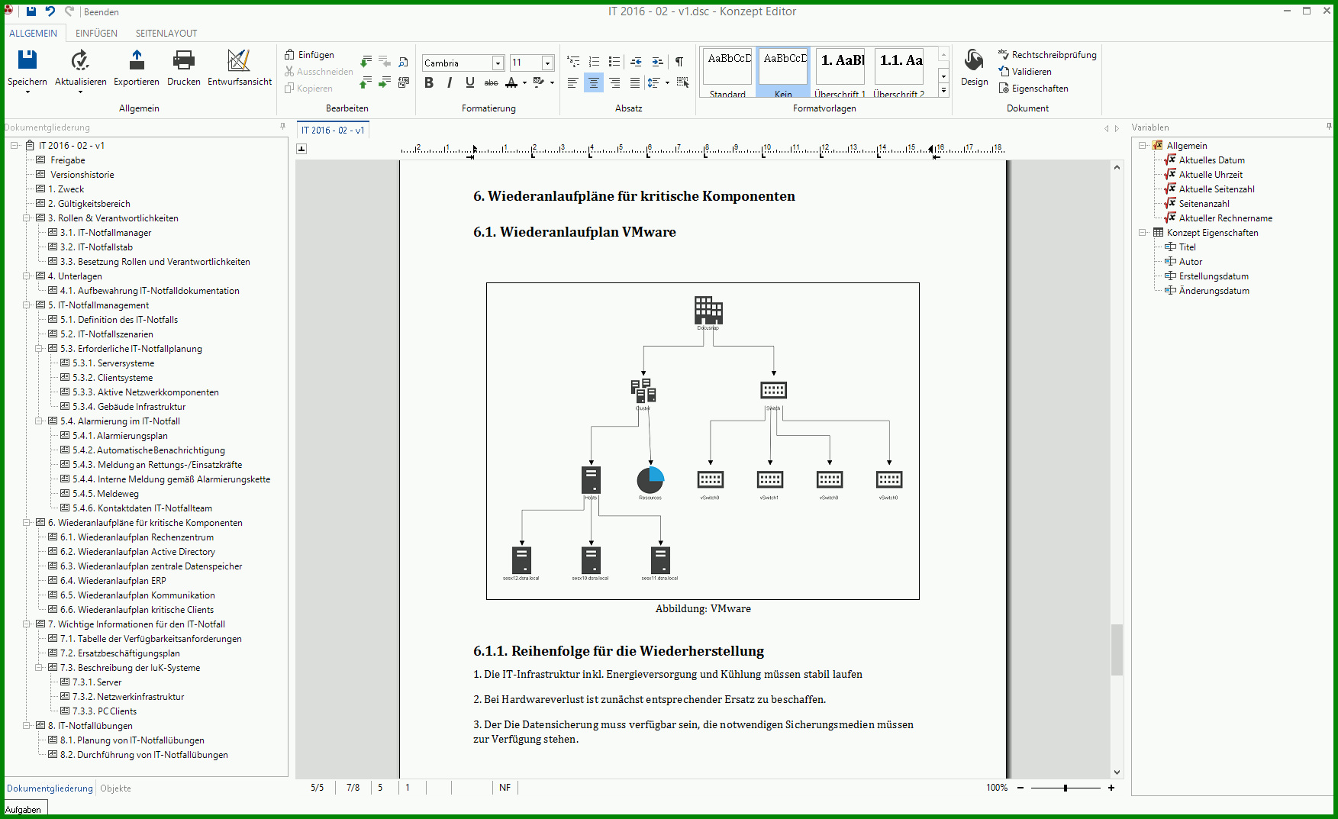
Task: Open document Eigenschaften
Action: point(1033,89)
